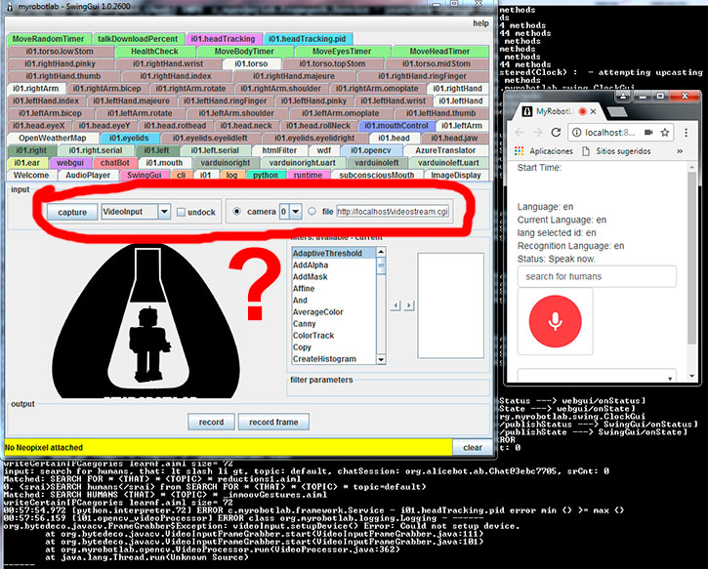Click the localhost address bar
Viewport: 708px width, 569px height.
click(609, 132)
